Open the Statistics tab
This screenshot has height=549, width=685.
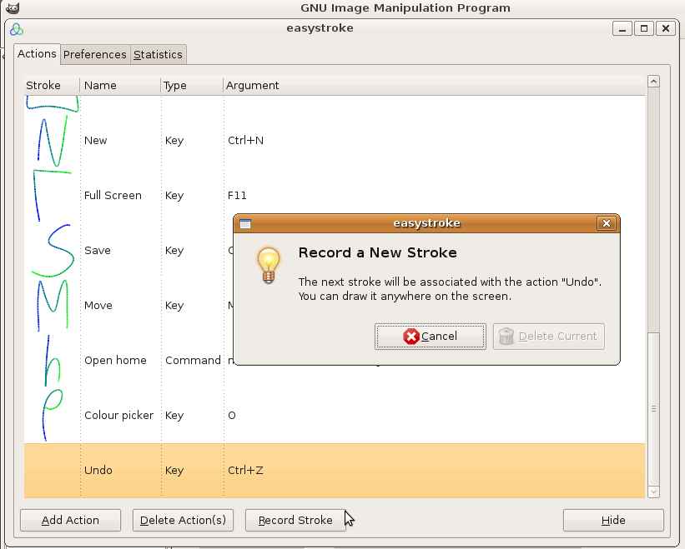(x=159, y=55)
